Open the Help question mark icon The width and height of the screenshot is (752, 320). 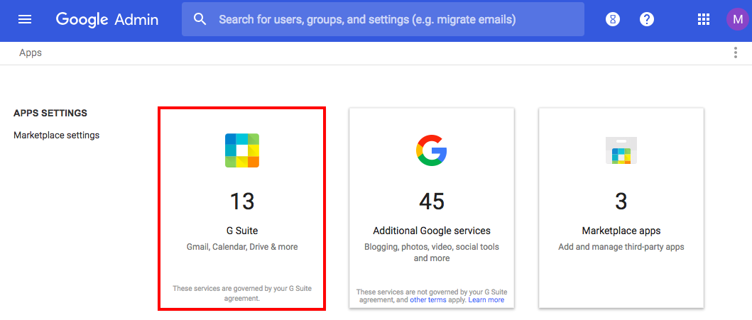click(x=647, y=20)
